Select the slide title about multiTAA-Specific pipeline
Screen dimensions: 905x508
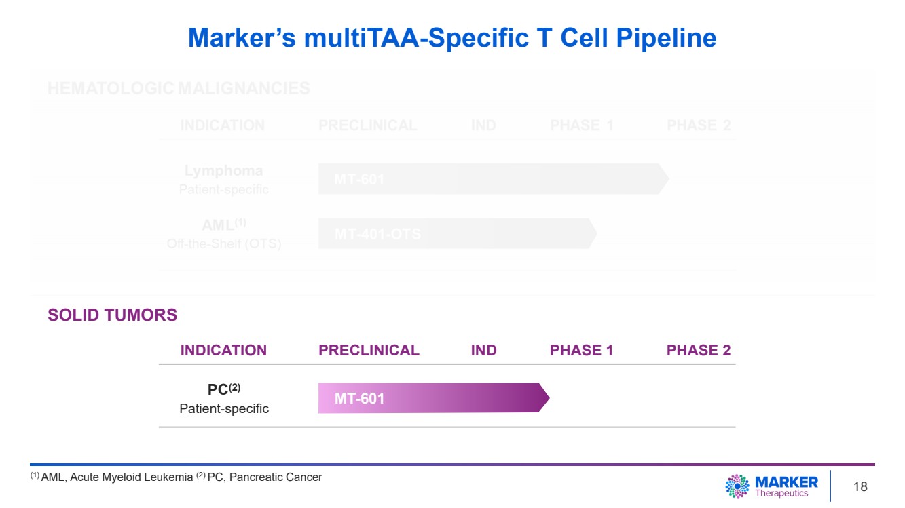[x=452, y=38]
